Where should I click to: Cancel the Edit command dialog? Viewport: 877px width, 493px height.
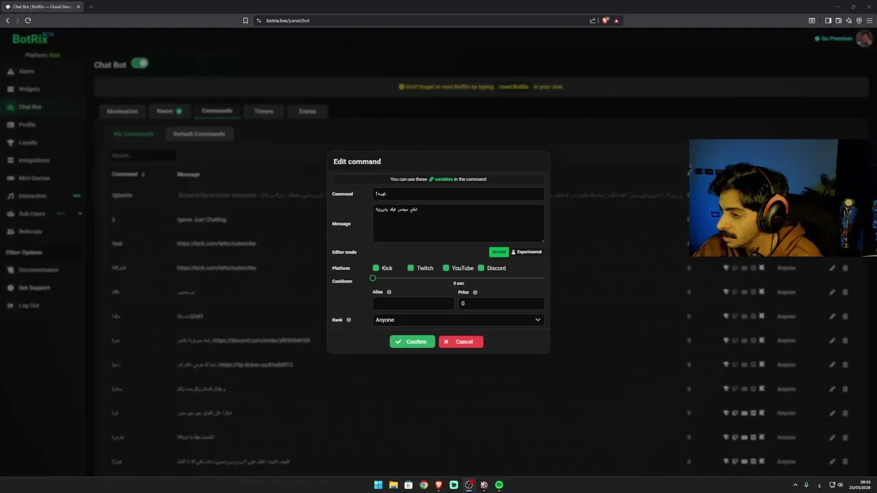coord(460,342)
